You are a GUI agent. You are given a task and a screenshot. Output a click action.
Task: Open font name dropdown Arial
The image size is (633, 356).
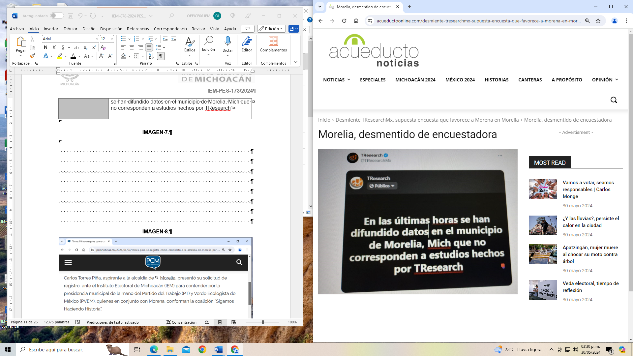(x=97, y=39)
